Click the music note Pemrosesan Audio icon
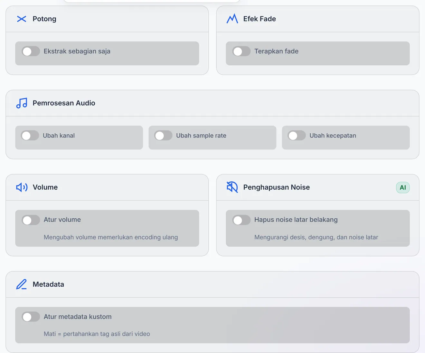425x353 pixels. [22, 103]
